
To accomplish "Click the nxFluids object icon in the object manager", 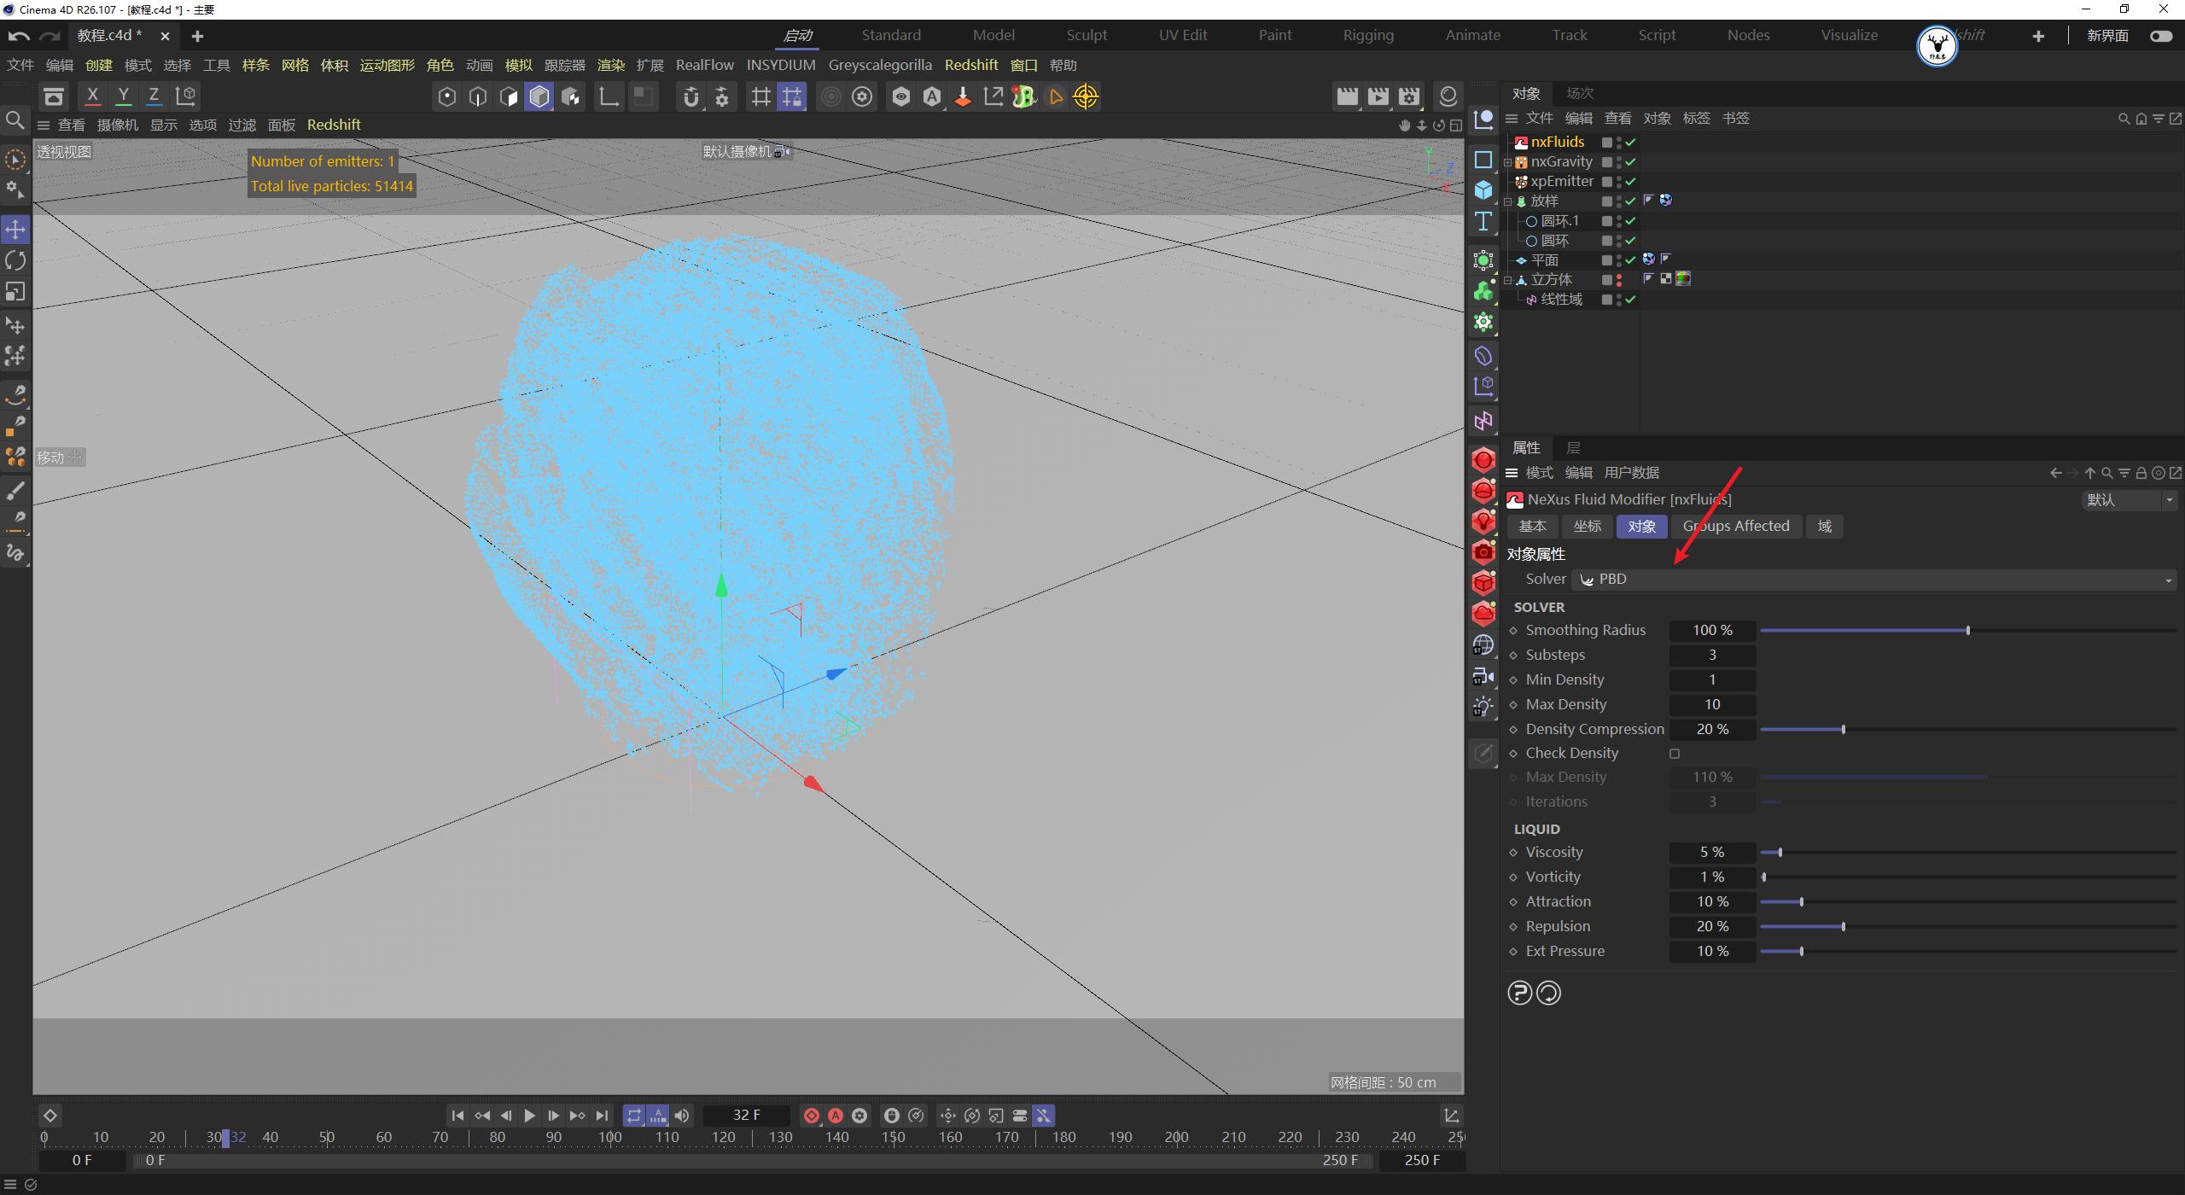I will pos(1522,142).
